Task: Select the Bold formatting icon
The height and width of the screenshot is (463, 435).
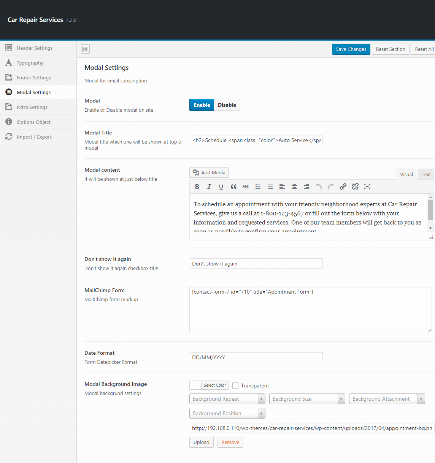Action: tap(197, 186)
